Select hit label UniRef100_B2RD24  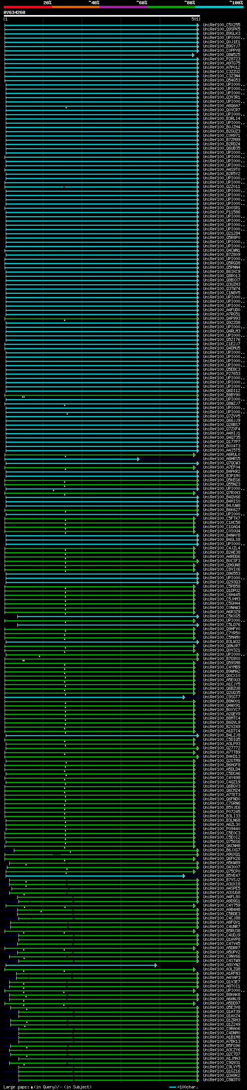222,144
